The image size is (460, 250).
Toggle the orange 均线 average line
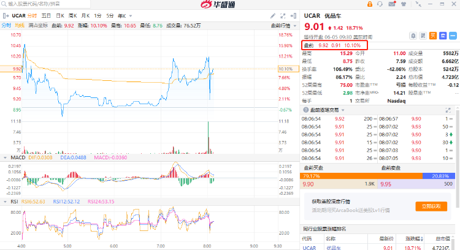[20, 26]
